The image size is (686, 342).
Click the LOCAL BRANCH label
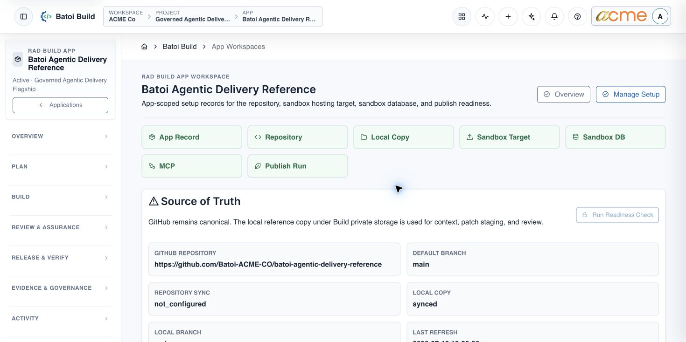pos(178,332)
